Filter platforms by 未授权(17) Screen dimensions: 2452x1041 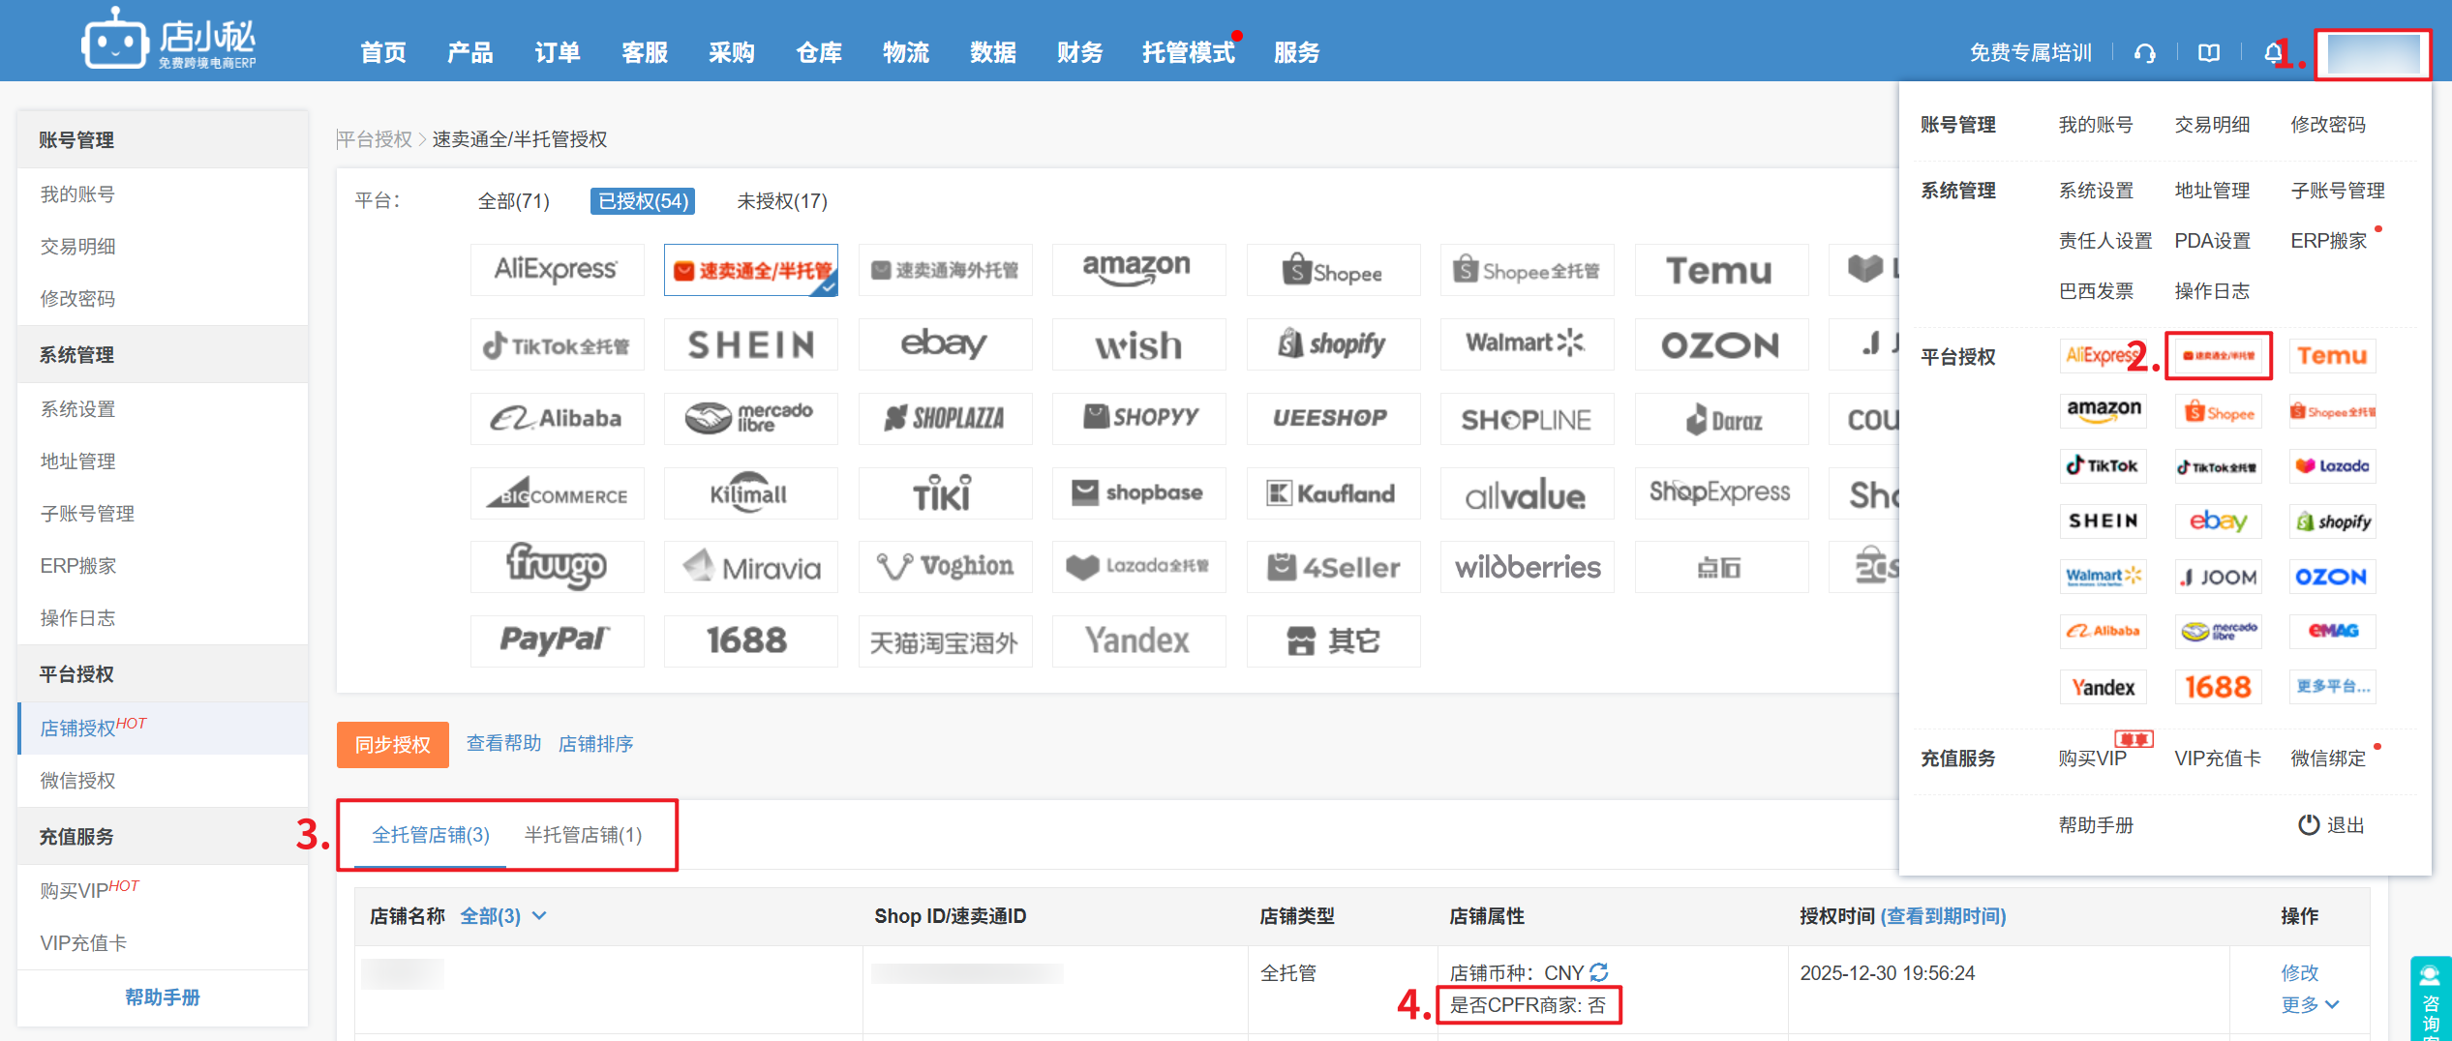point(782,201)
